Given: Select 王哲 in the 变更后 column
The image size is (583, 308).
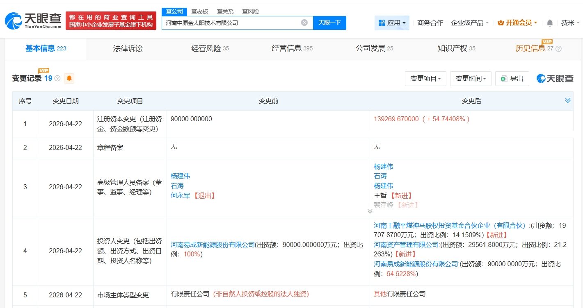Looking at the screenshot, I should (380, 196).
